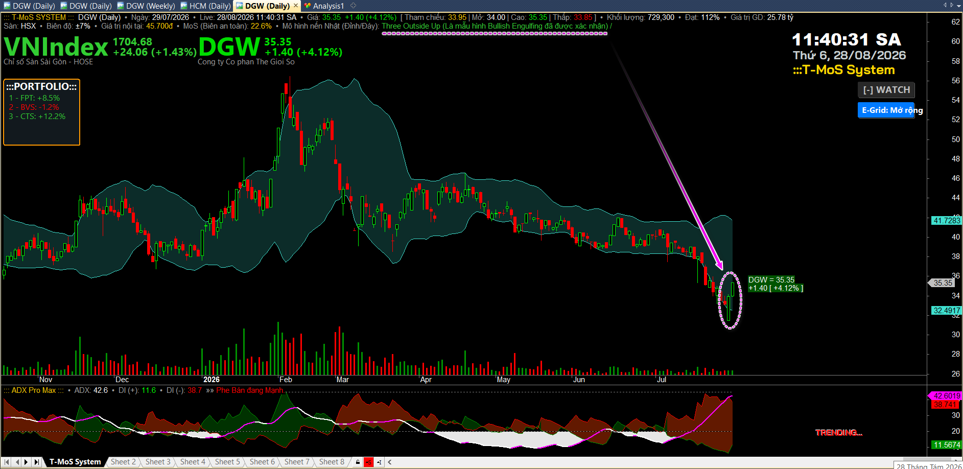The width and height of the screenshot is (963, 469).
Task: Jump to the first sheet with navigation arrow
Action: [7, 462]
